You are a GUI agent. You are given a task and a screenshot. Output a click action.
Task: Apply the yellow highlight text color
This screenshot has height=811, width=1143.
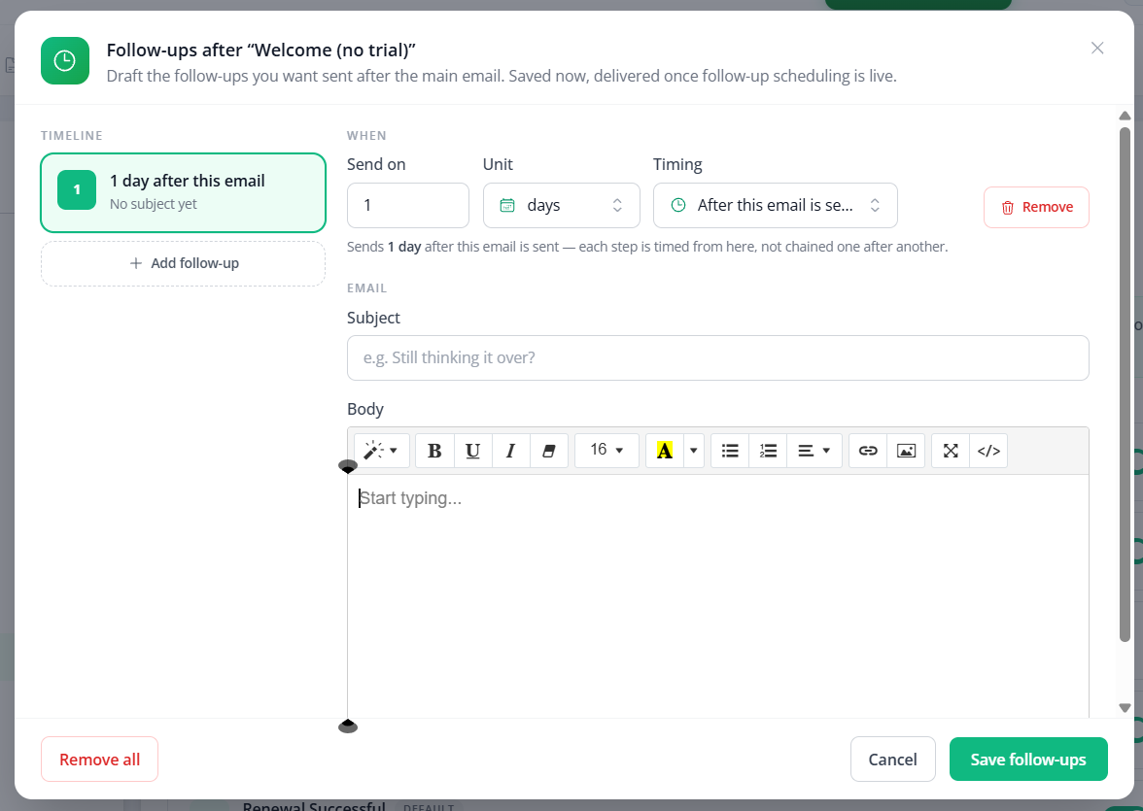pyautogui.click(x=664, y=451)
